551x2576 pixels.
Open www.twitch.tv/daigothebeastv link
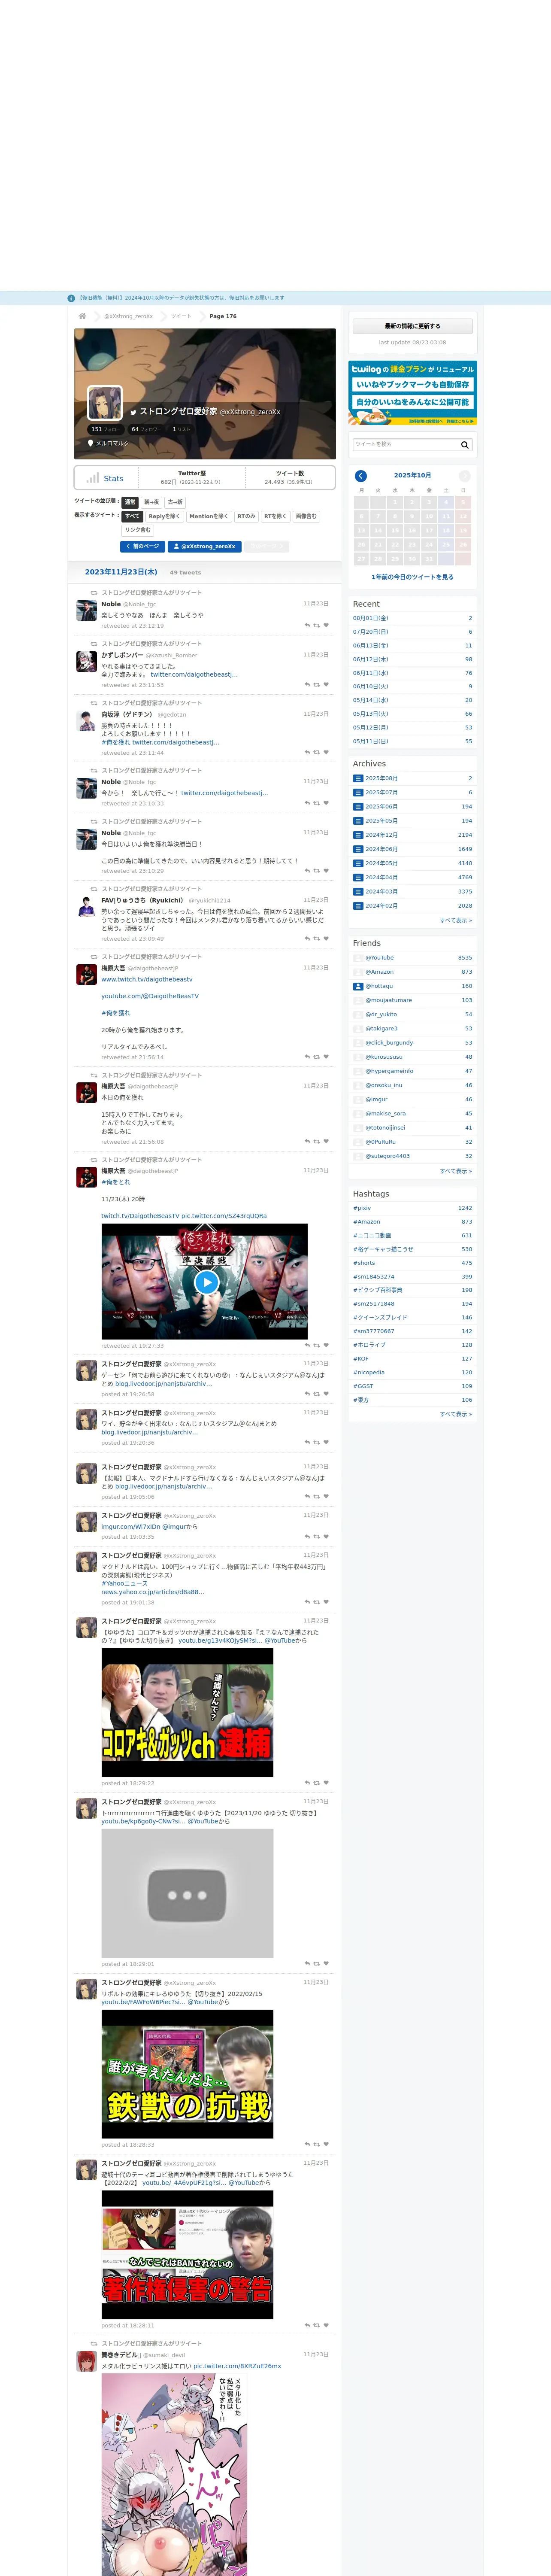[147, 979]
